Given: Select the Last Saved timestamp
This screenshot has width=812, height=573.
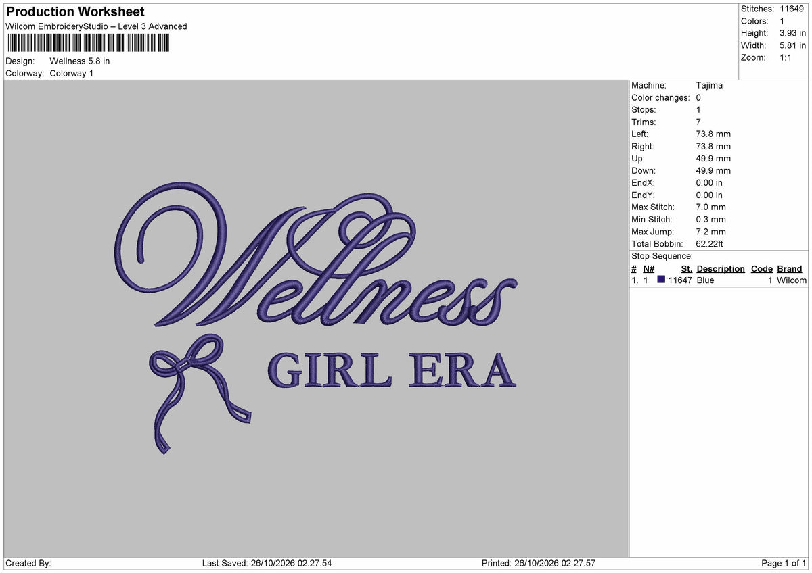Looking at the screenshot, I should click(267, 563).
